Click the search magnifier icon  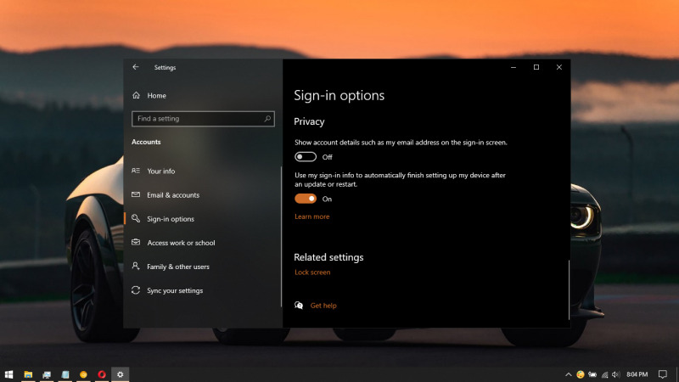(x=267, y=119)
